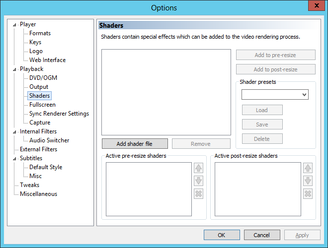Click move down arrow for post-resize shaders
The width and height of the screenshot is (328, 248).
(308, 181)
